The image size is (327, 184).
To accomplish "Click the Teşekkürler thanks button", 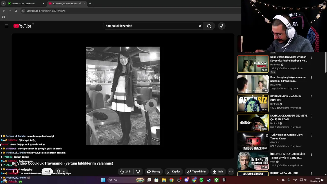I will (x=196, y=171).
